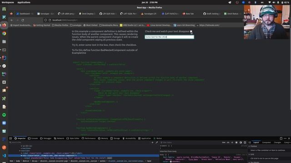Collapse the selected div bad-nested-component node
Image resolution: width=291 pixels, height=163 pixels.
tap(21, 156)
